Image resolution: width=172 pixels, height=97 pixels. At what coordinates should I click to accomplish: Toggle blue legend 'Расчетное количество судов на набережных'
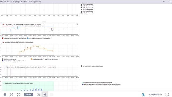39,38
